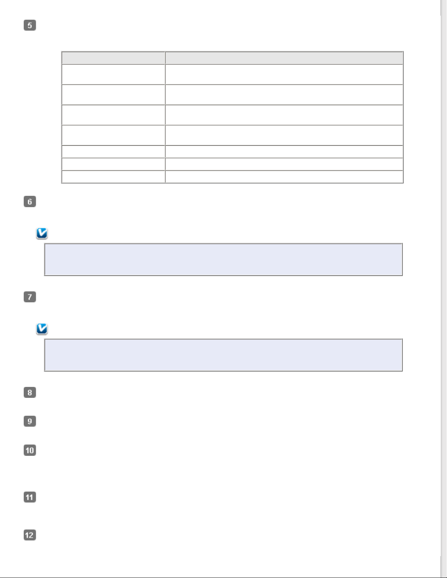
Task: Click the step 7 number icon
Action: (x=30, y=297)
